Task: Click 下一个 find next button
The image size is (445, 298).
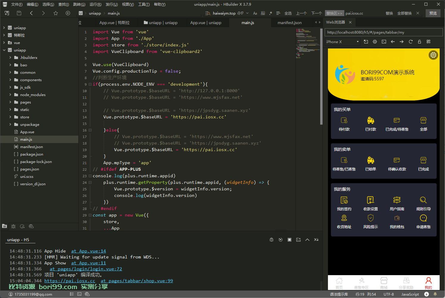Action: click(x=317, y=13)
